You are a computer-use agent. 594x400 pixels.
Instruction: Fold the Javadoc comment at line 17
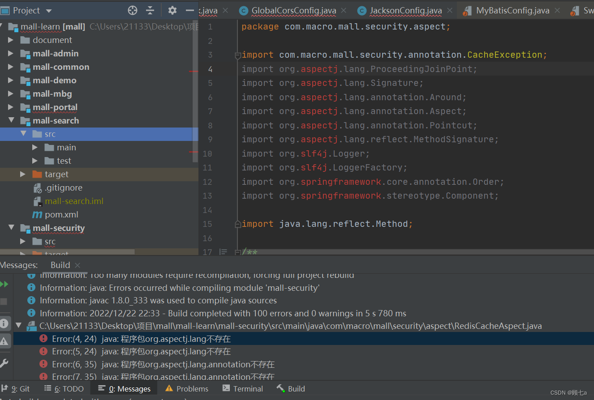click(x=238, y=252)
